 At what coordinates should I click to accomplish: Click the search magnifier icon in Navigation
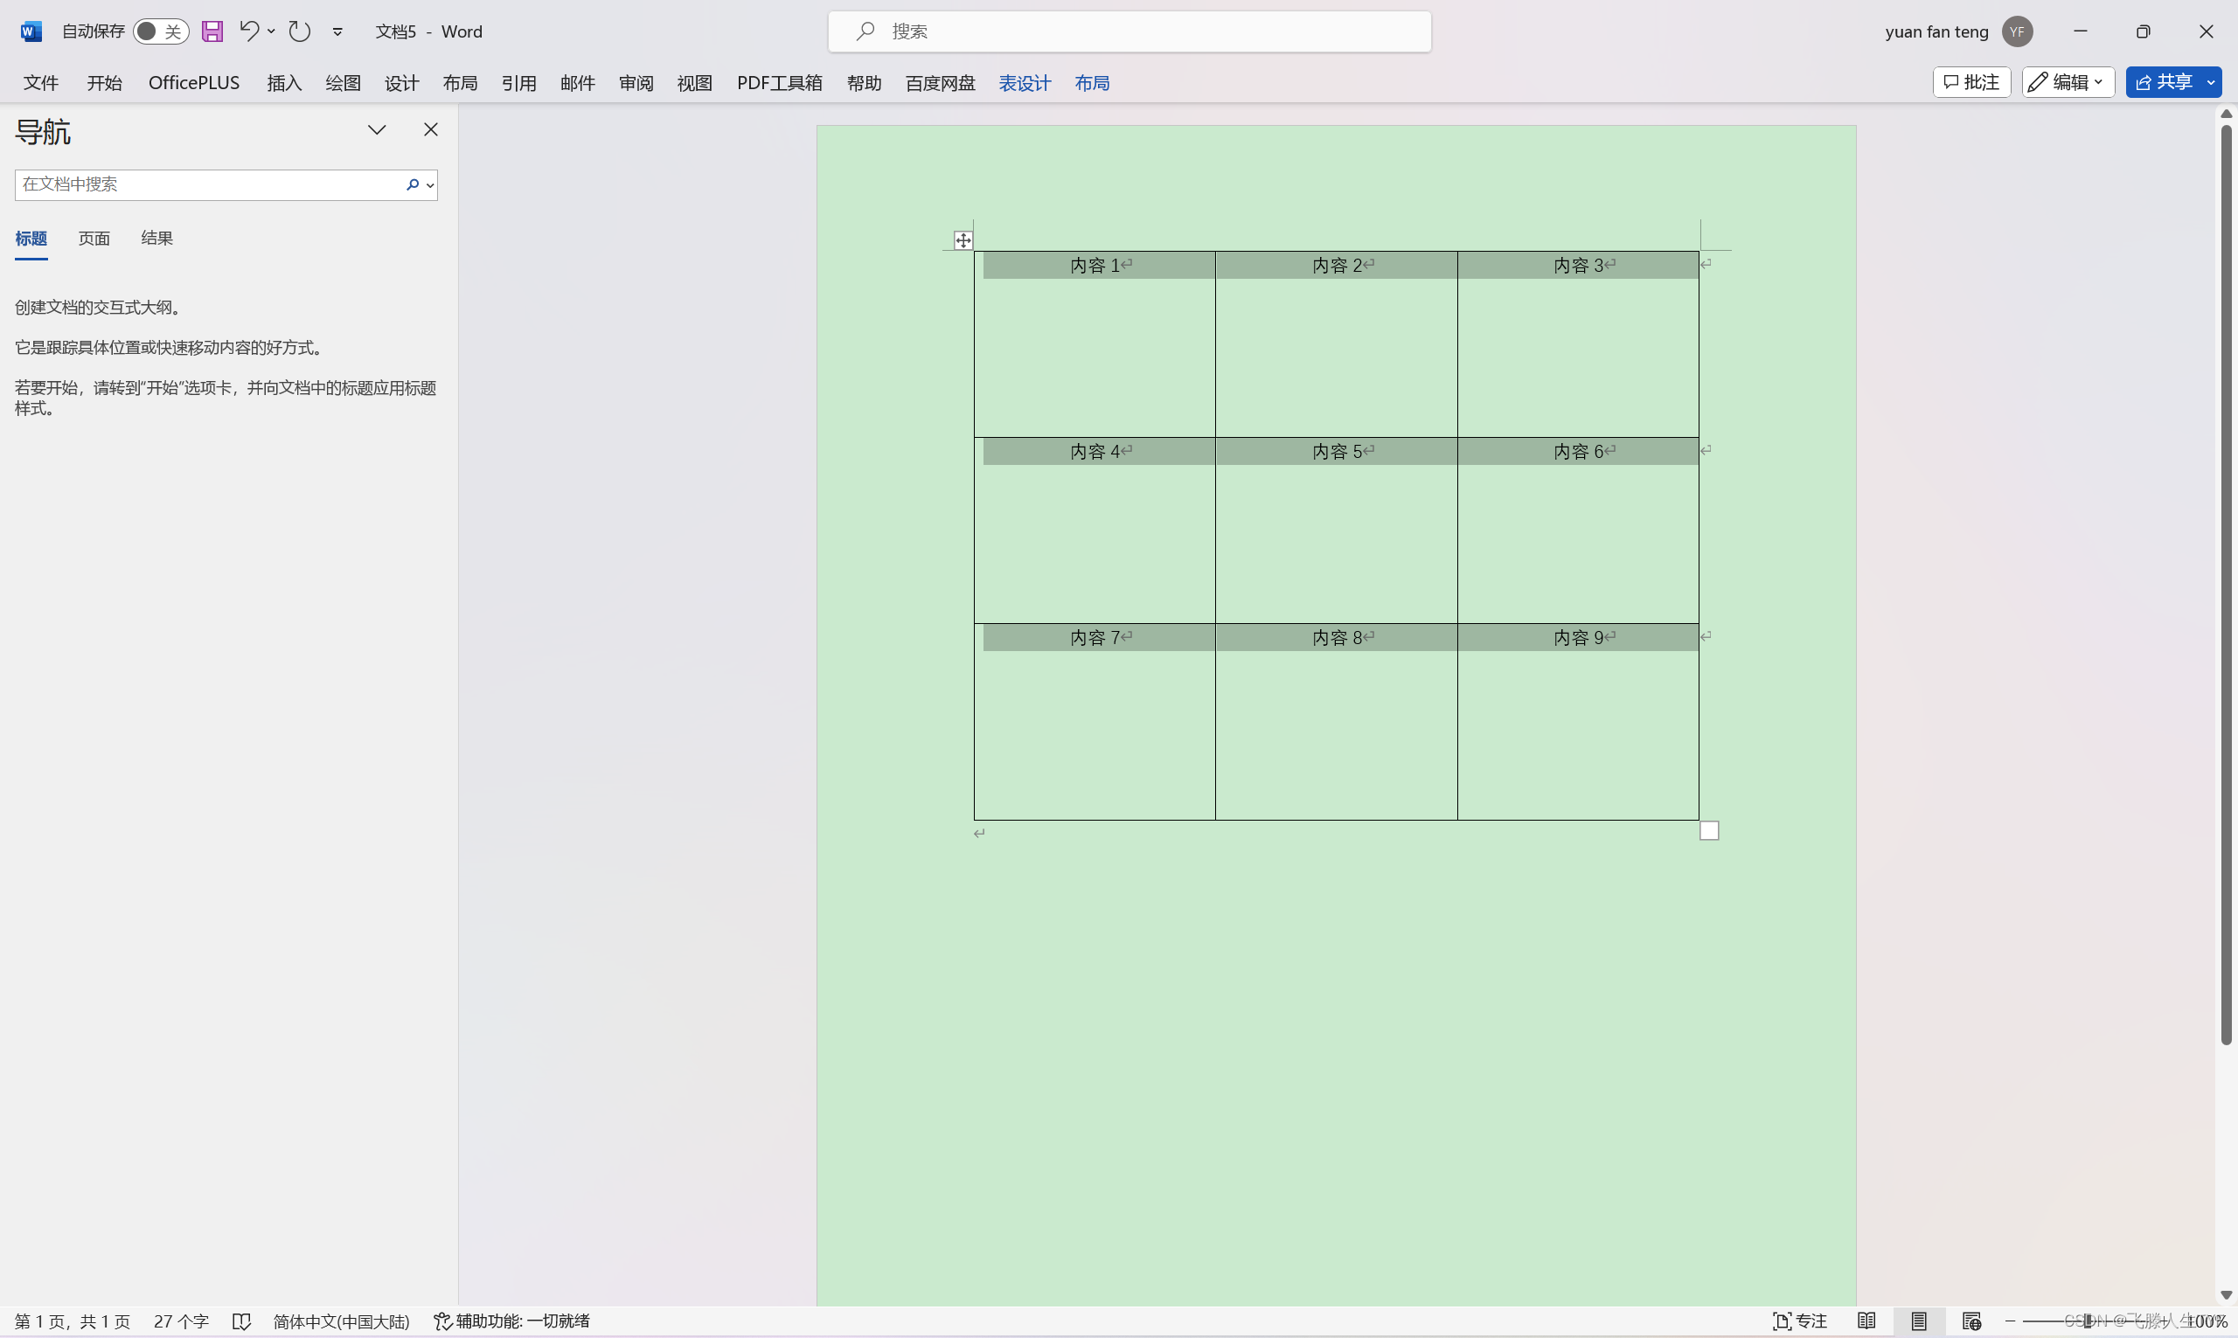pos(411,184)
